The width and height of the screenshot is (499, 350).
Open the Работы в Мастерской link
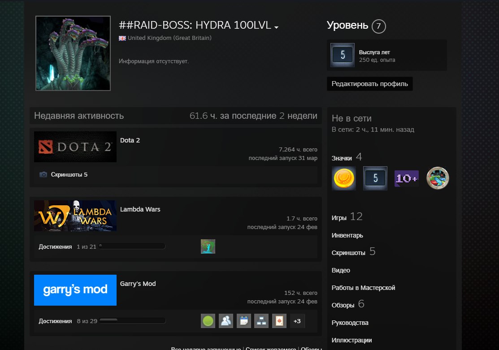pyautogui.click(x=364, y=288)
